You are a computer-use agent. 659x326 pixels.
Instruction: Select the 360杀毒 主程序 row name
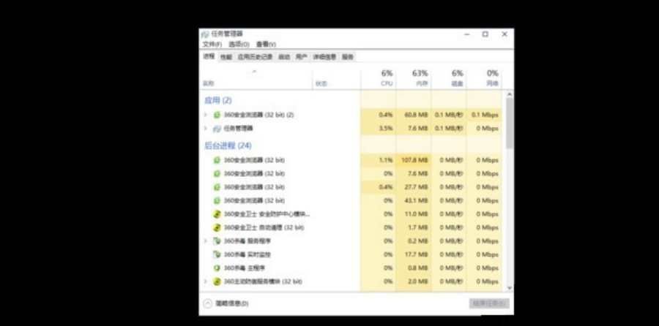(x=244, y=268)
